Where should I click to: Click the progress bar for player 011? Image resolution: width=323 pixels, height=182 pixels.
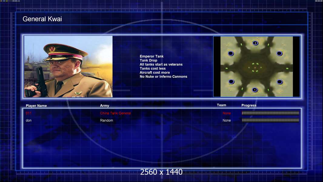click(270, 113)
